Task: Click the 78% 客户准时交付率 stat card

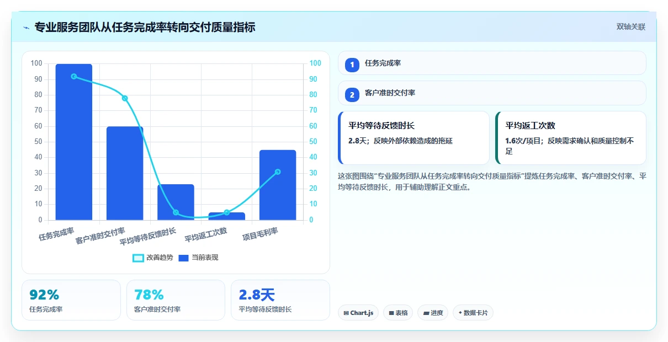Action: [x=176, y=300]
